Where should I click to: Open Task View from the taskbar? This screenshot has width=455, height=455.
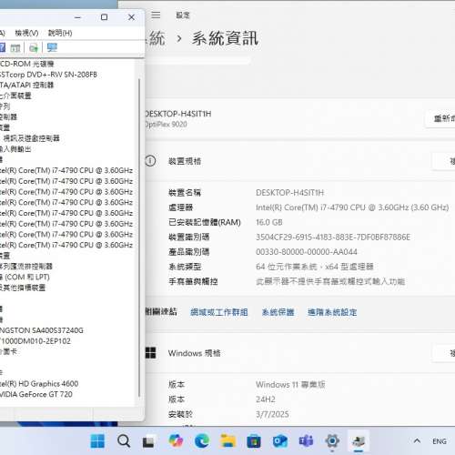tap(149, 441)
